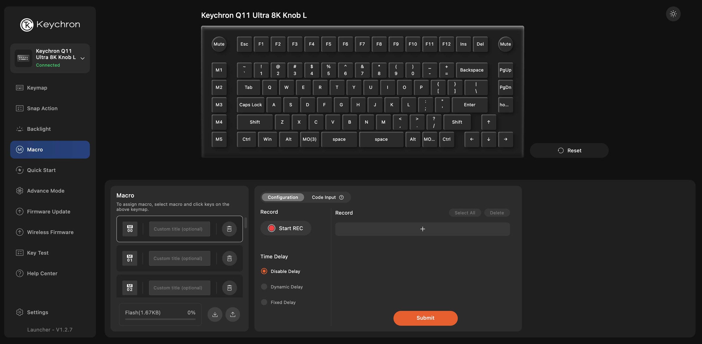Click the Enter key on keymap
This screenshot has height=344, width=702.
click(470, 105)
